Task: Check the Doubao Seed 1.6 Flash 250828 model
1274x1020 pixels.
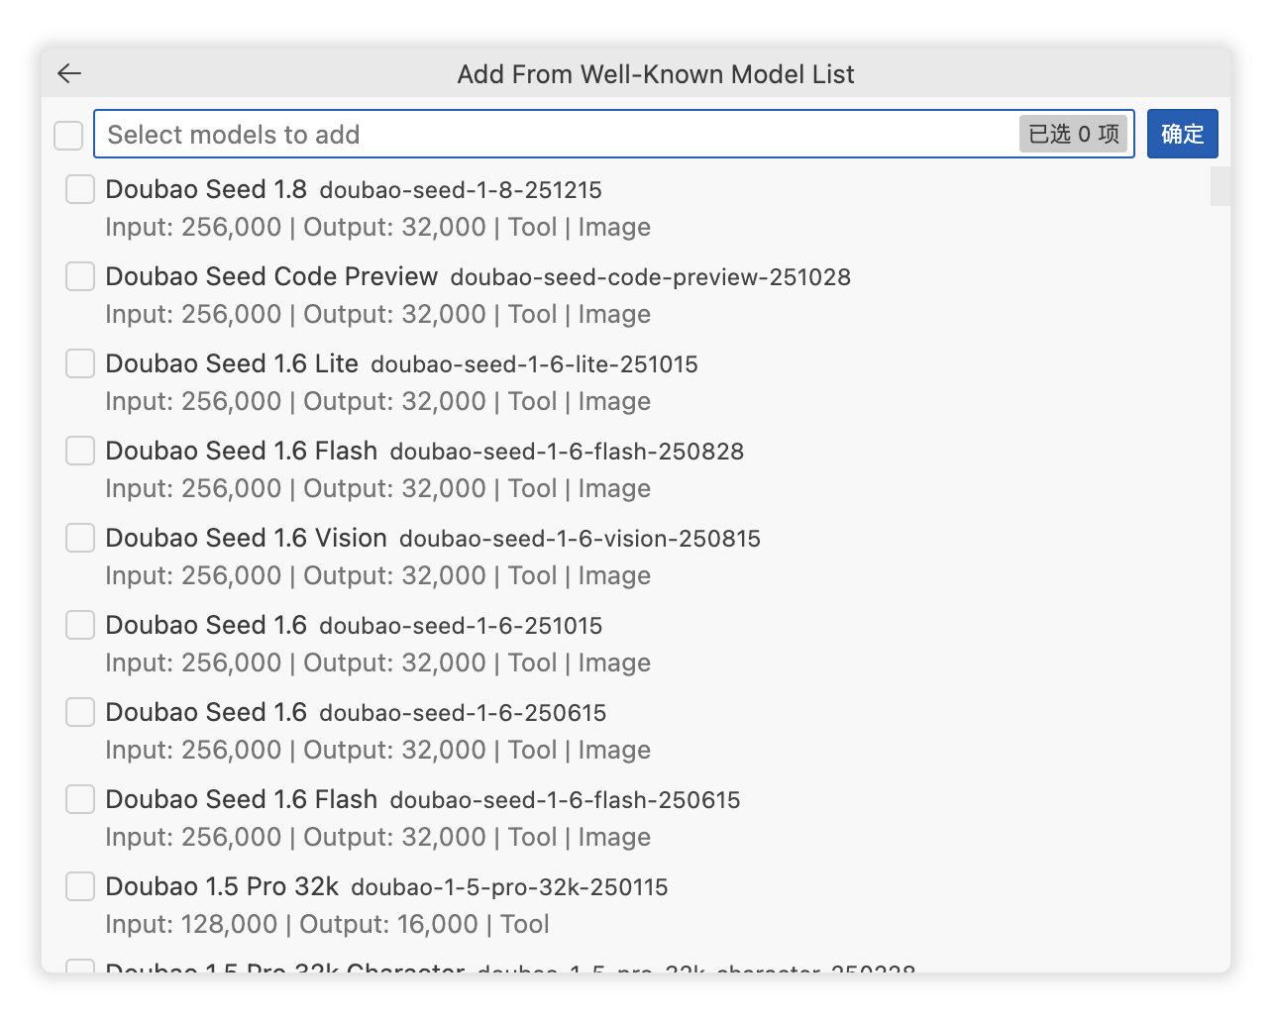Action: [x=79, y=451]
